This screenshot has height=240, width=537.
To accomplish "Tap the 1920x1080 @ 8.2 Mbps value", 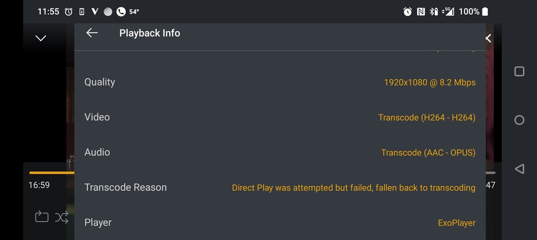I will coord(429,82).
